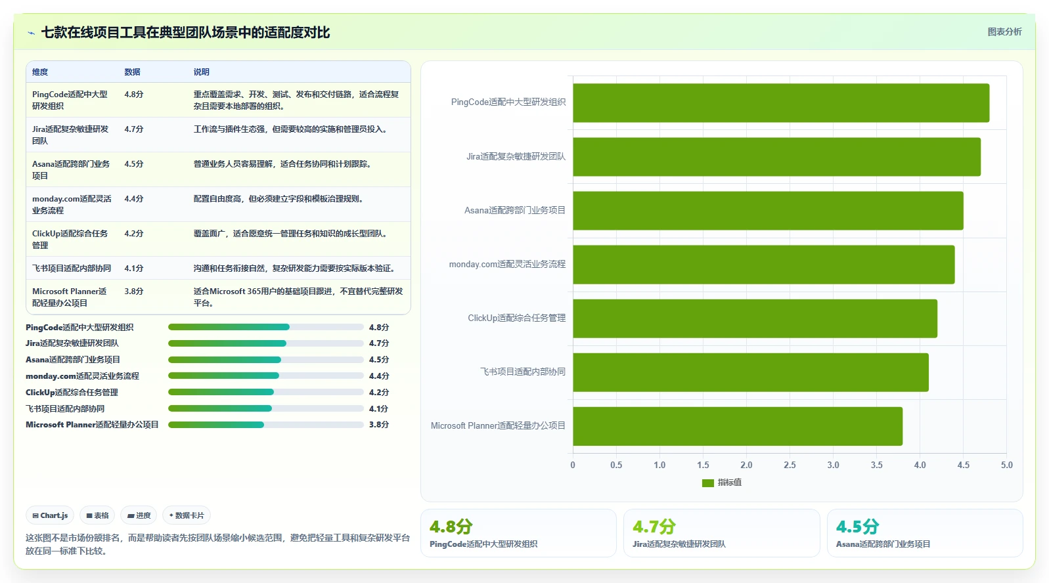
Task: Click the 飞书项目 progress bar
Action: [266, 408]
